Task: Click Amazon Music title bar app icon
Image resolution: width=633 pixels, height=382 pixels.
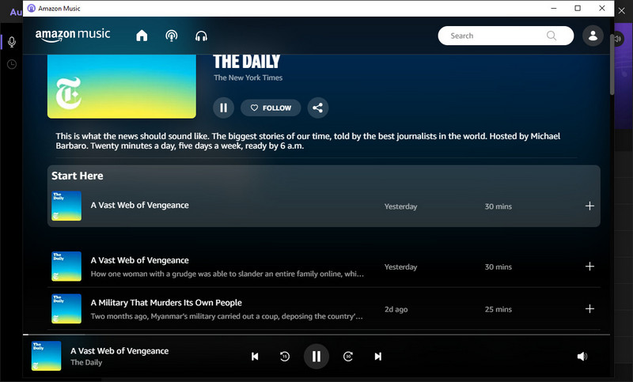Action: tap(31, 8)
